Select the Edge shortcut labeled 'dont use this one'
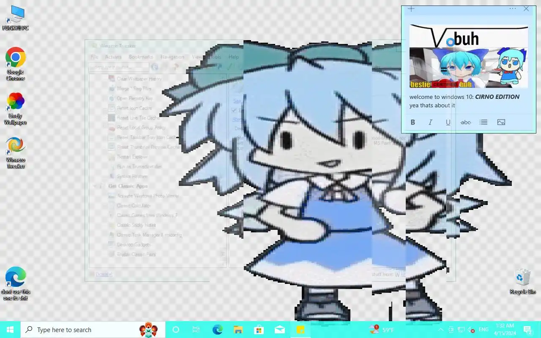Screen dimensions: 541x338 [x=16, y=283]
